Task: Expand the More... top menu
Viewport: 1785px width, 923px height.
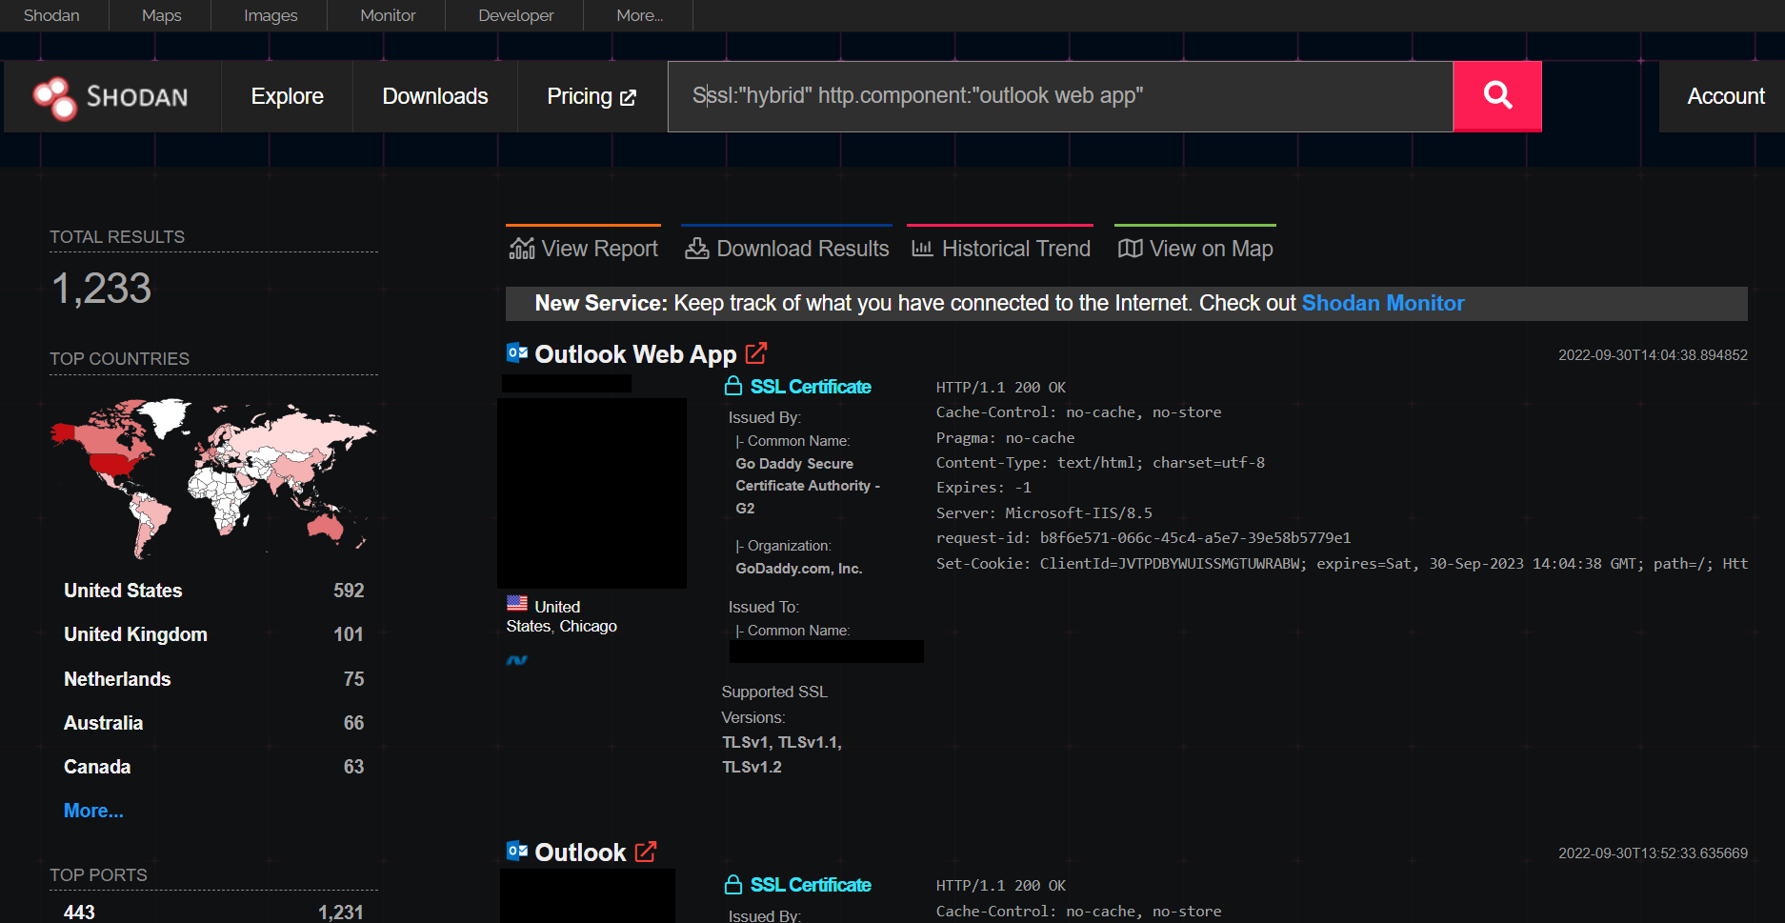Action: 639,15
